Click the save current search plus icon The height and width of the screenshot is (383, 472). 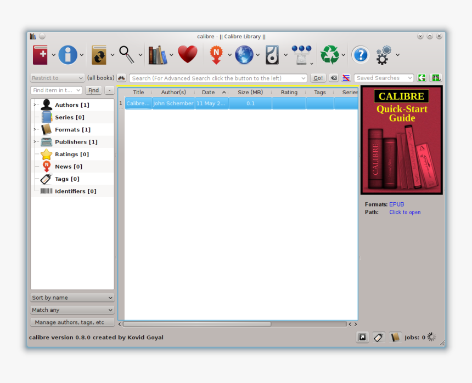(x=436, y=78)
